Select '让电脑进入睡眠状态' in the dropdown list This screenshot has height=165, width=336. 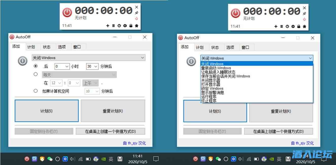click(x=218, y=72)
